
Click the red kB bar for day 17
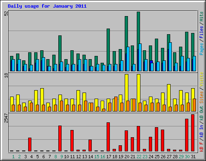click(108, 137)
